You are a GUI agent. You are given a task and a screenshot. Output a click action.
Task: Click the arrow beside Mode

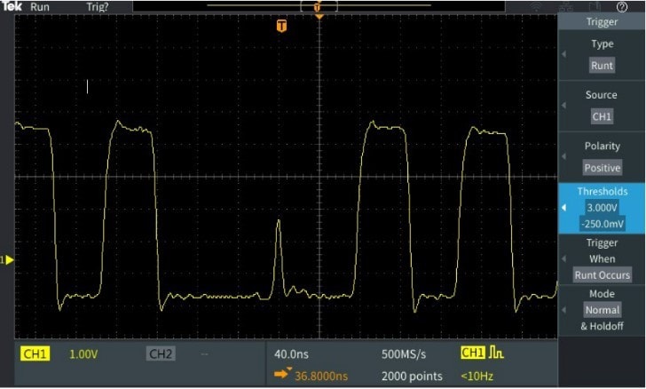click(564, 309)
